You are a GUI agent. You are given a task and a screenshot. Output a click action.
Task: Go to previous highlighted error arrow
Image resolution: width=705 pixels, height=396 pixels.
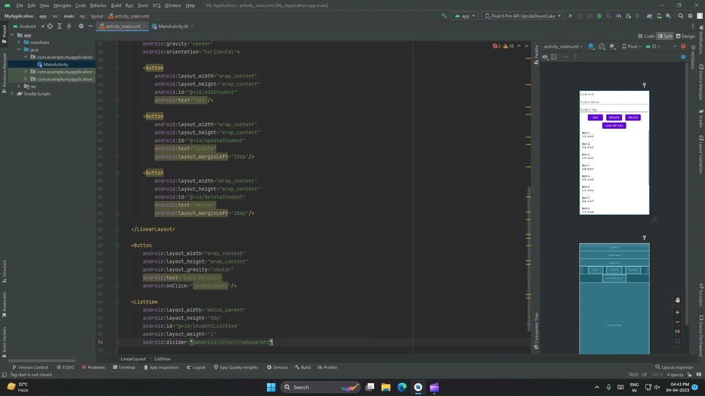click(x=518, y=46)
